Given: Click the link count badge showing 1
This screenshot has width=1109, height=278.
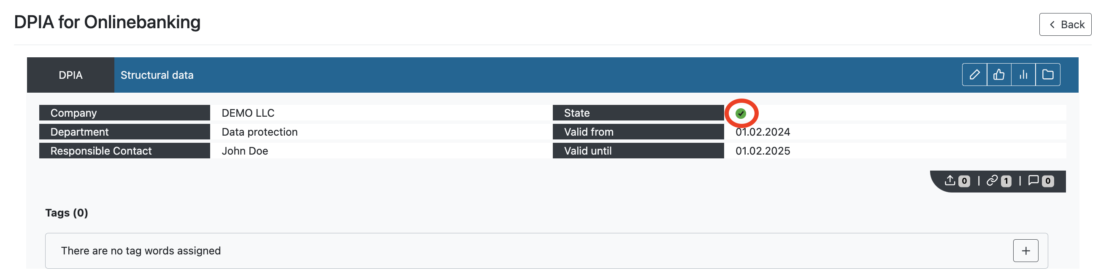Looking at the screenshot, I should 1006,181.
